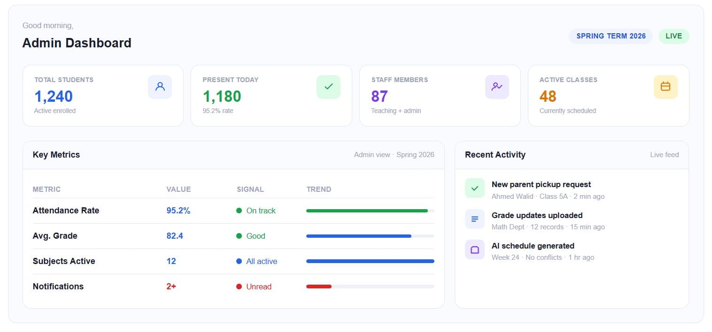Viewport: 712px width, 332px height.
Task: Click the AI schedule generated chat icon
Action: coord(475,249)
